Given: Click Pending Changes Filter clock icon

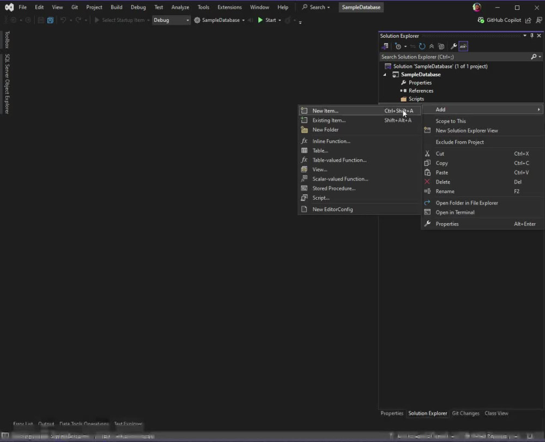Looking at the screenshot, I should click(x=398, y=46).
